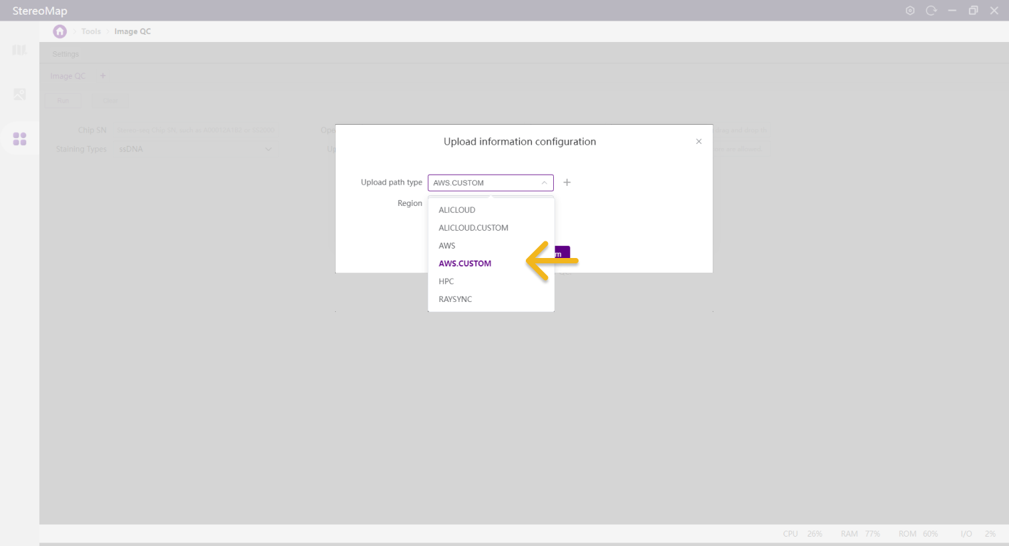
Task: Click the StereoMap title text
Action: (40, 11)
